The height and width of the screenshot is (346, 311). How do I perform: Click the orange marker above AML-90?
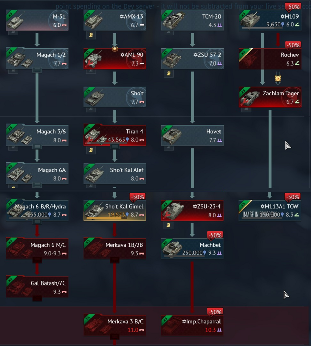pyautogui.click(x=115, y=49)
